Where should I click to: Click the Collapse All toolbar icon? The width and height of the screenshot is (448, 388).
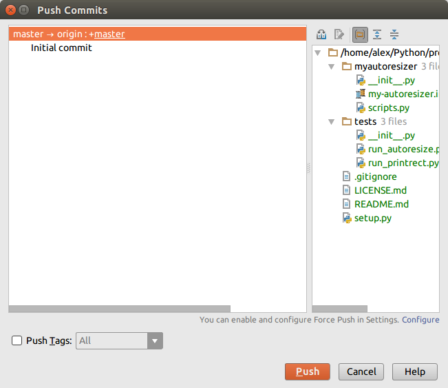click(394, 34)
